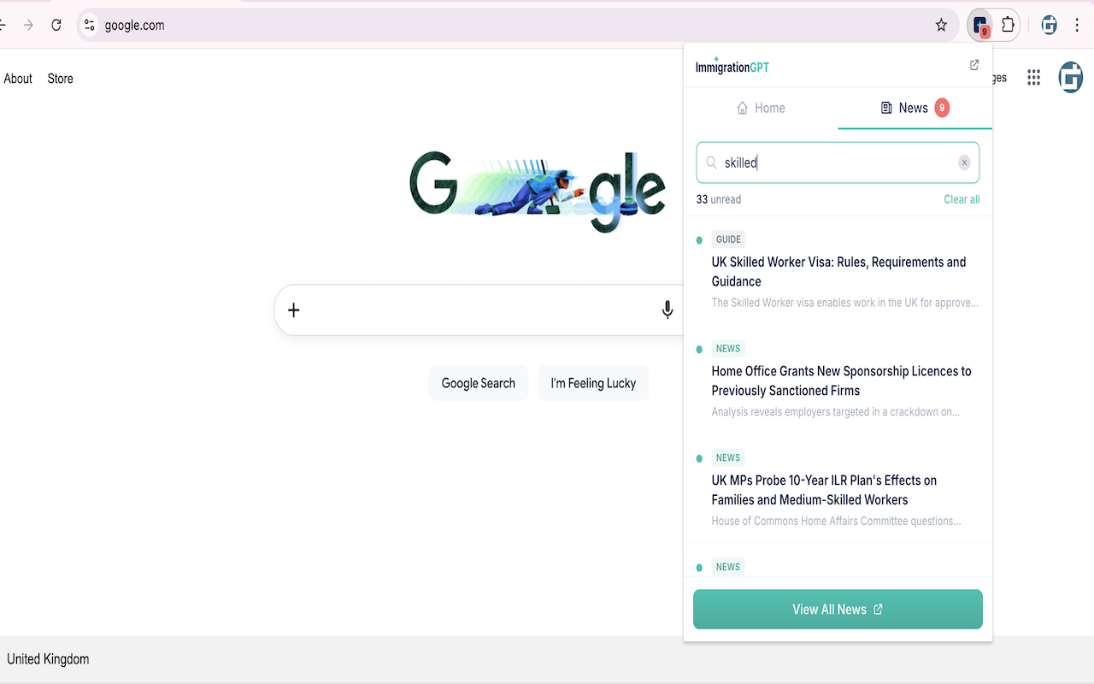Switch to the Home tab in ImmigrationGPT
Image resolution: width=1094 pixels, height=684 pixels.
(x=761, y=108)
